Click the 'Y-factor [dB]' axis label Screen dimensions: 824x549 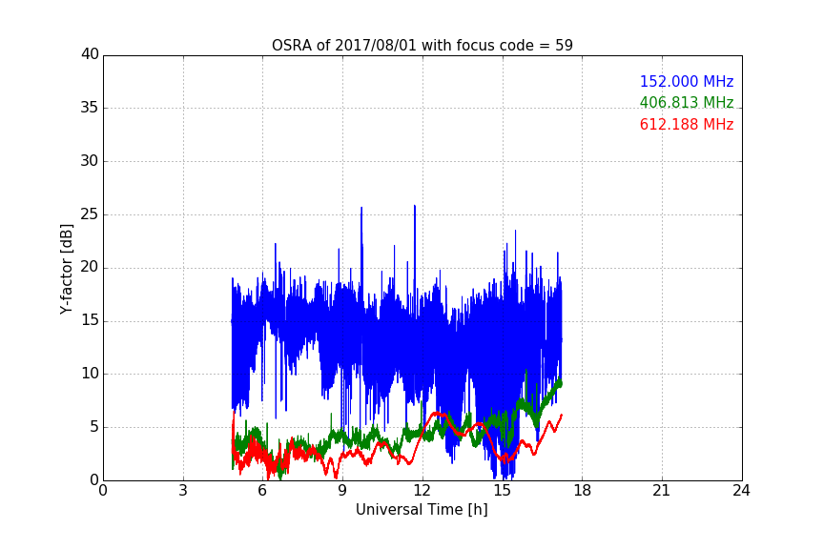[66, 269]
